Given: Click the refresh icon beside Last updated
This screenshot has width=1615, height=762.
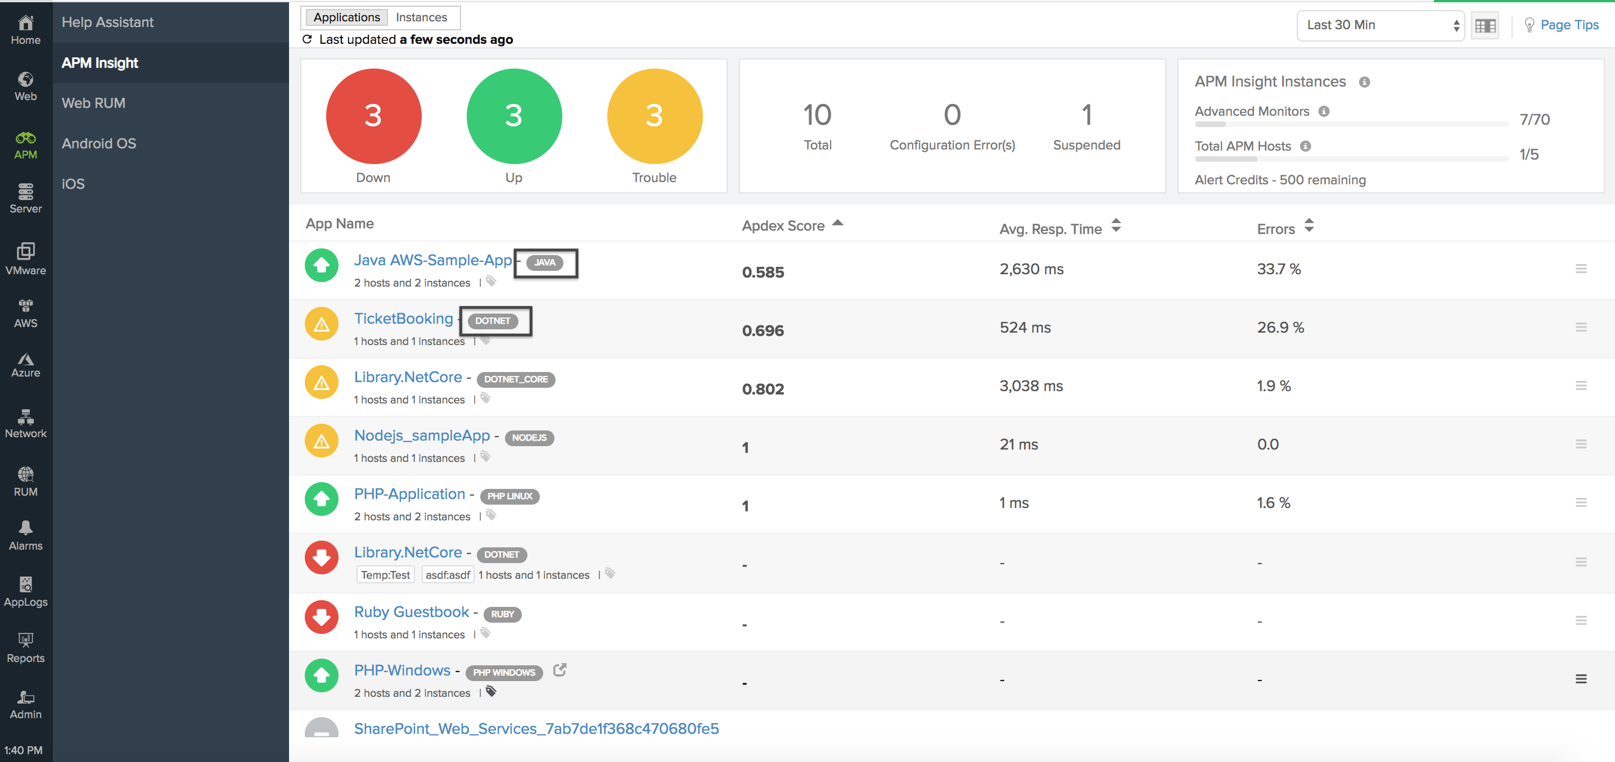Looking at the screenshot, I should click(x=307, y=39).
